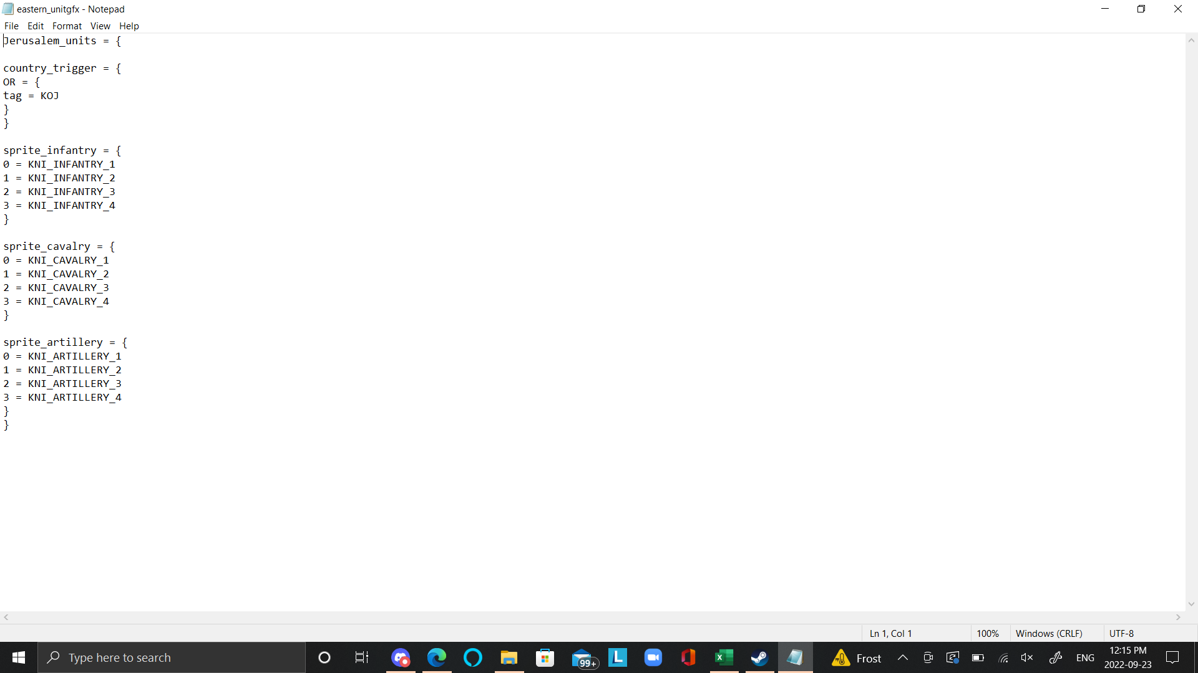Viewport: 1198px width, 673px height.
Task: Open the notification action center
Action: coord(1172,657)
